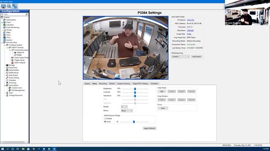This screenshot has width=270, height=151.
Task: Select the A8004-VE camera entry
Action: pos(21,52)
